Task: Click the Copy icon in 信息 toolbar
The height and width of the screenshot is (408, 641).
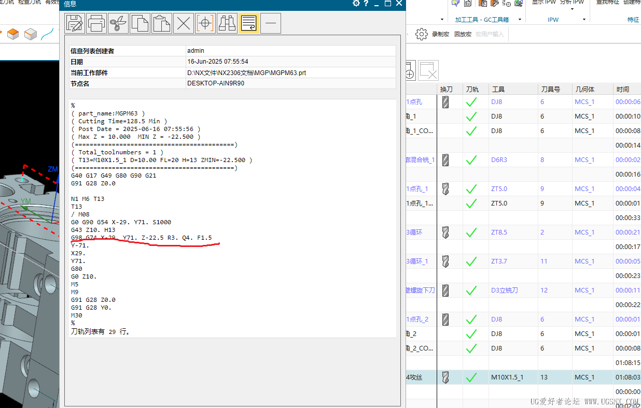Action: click(140, 23)
